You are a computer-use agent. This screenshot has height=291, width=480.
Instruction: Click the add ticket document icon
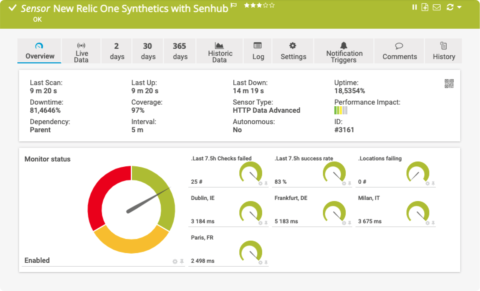425,7
